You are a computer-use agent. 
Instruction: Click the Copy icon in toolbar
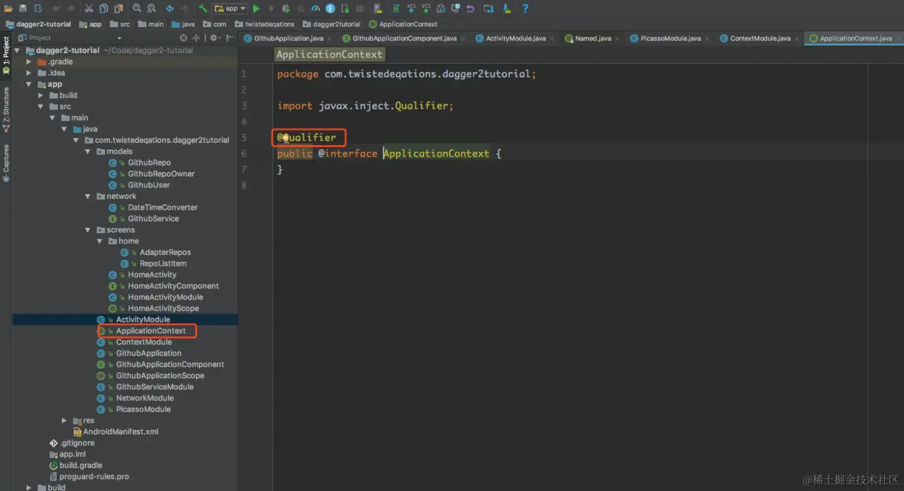tap(104, 8)
